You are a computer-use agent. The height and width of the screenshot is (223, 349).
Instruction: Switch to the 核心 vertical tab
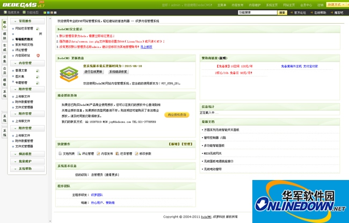[x=4, y=24]
